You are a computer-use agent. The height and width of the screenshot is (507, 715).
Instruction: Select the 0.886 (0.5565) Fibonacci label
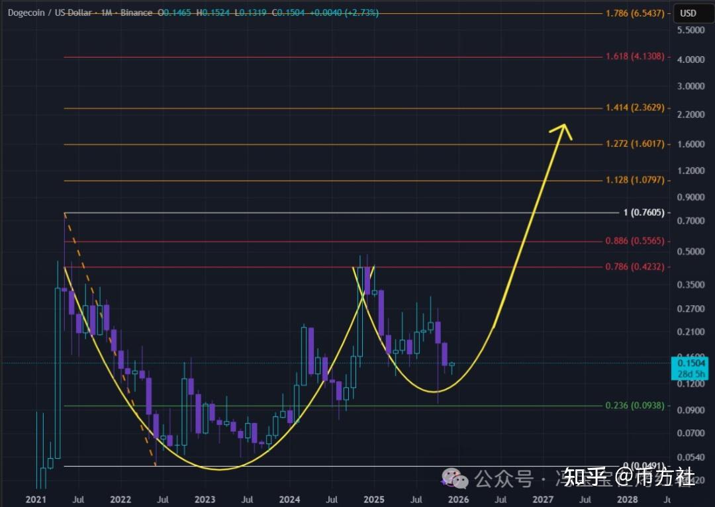coord(634,240)
